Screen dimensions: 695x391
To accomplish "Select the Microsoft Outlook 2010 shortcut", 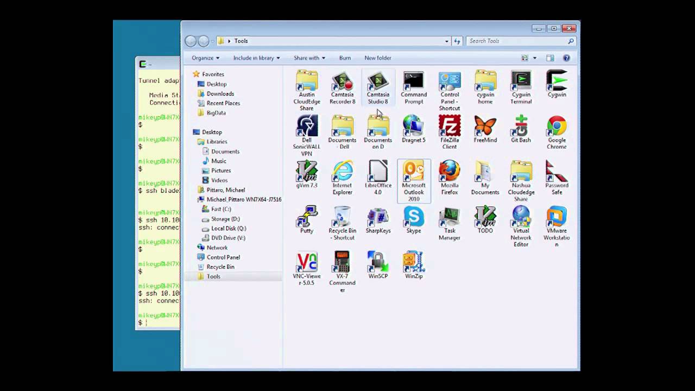I will (414, 181).
